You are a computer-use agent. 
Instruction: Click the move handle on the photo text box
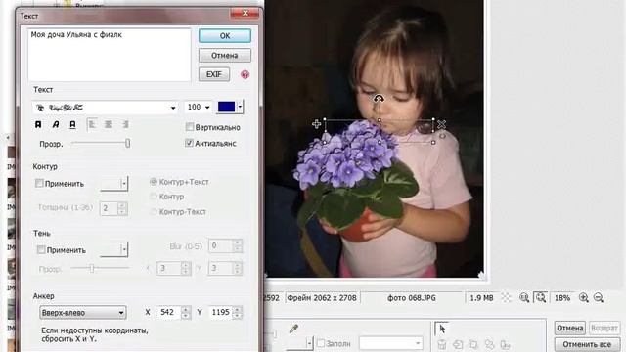tap(316, 124)
